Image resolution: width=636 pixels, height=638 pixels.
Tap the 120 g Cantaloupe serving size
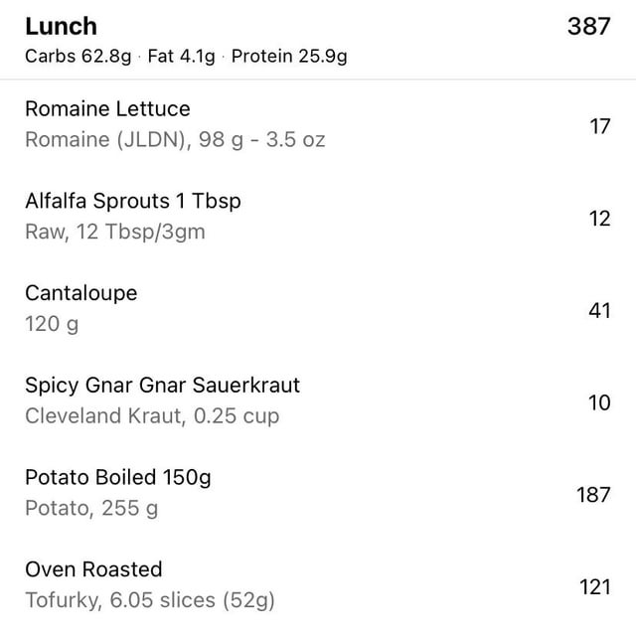(52, 325)
